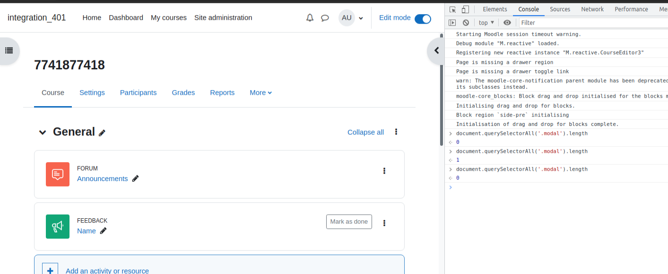Viewport: 668px width, 274px height.
Task: Open the user menu dropdown arrow
Action: 361,18
